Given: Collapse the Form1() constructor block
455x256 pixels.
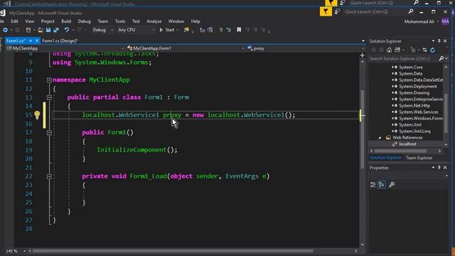Looking at the screenshot, I should click(x=49, y=133).
